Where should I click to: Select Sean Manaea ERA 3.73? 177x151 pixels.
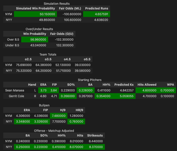click(x=43, y=90)
